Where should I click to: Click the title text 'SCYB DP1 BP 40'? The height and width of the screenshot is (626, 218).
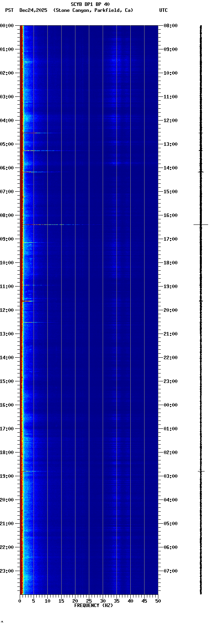pyautogui.click(x=90, y=4)
